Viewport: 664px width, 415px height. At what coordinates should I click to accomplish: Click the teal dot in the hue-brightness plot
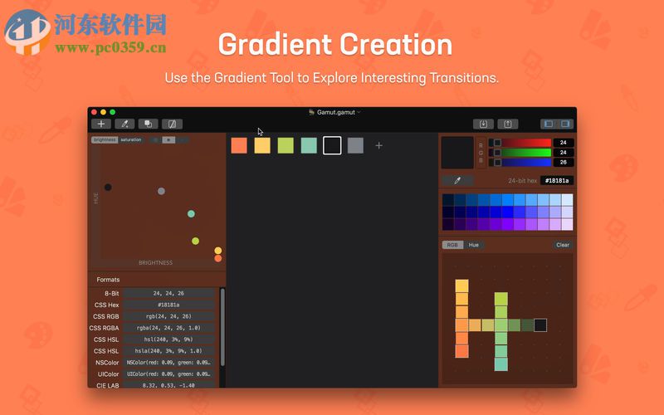pyautogui.click(x=192, y=214)
